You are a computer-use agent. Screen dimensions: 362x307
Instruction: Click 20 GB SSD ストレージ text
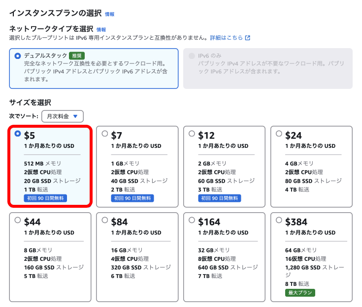click(x=52, y=181)
